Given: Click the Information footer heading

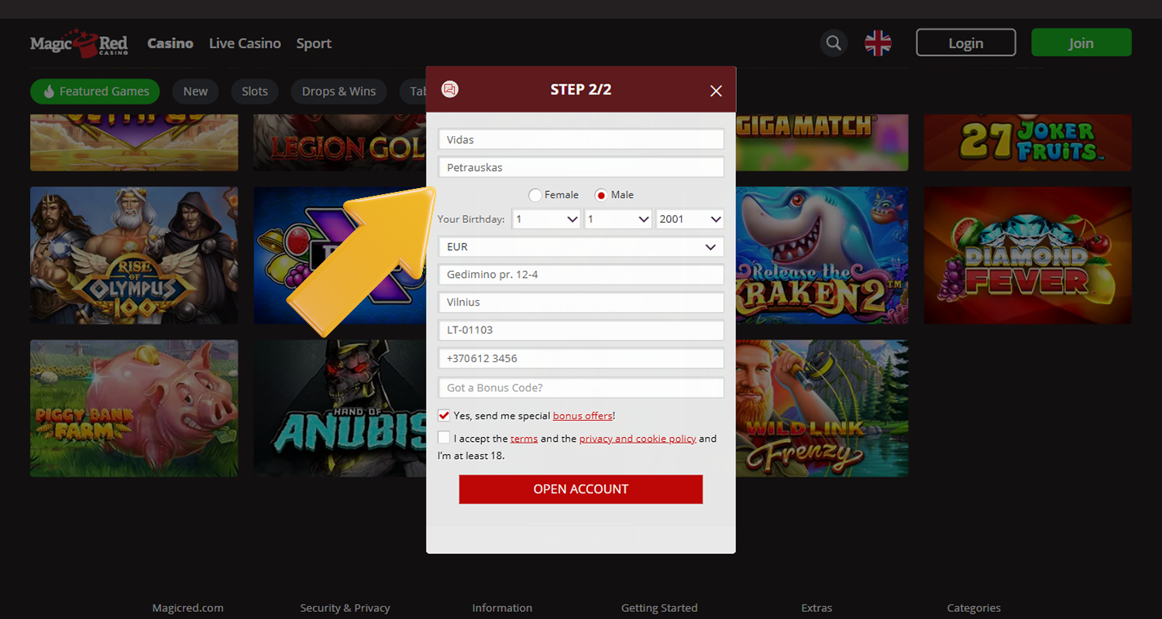Looking at the screenshot, I should pyautogui.click(x=503, y=608).
